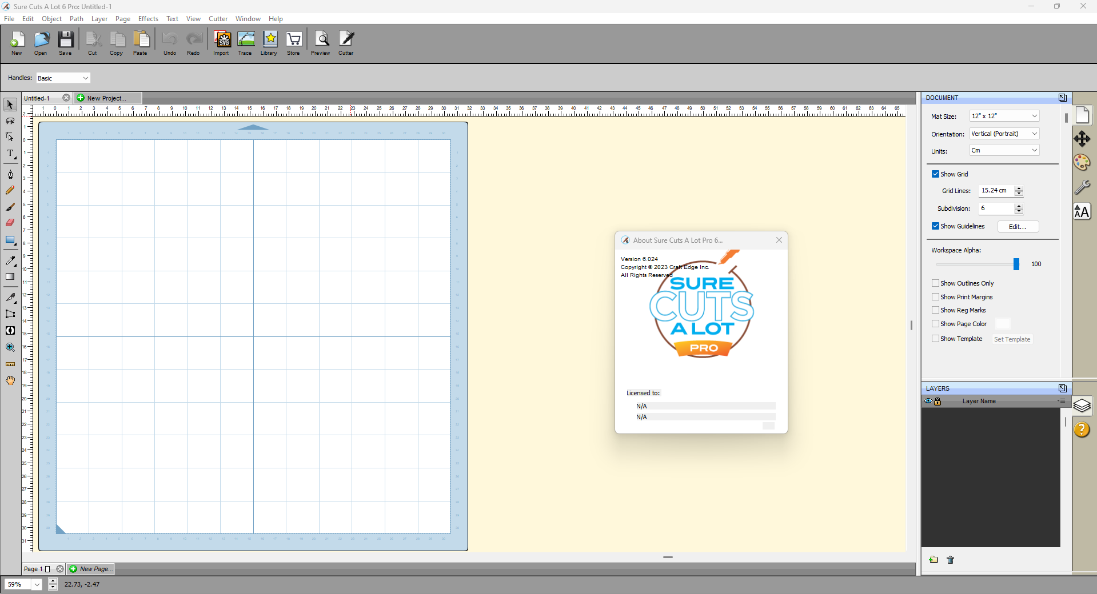
Task: Open the Effects menu
Action: pyautogui.click(x=148, y=19)
